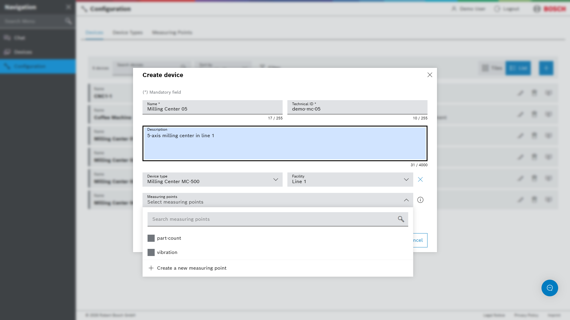
Task: Create a new measuring point
Action: pos(278,268)
